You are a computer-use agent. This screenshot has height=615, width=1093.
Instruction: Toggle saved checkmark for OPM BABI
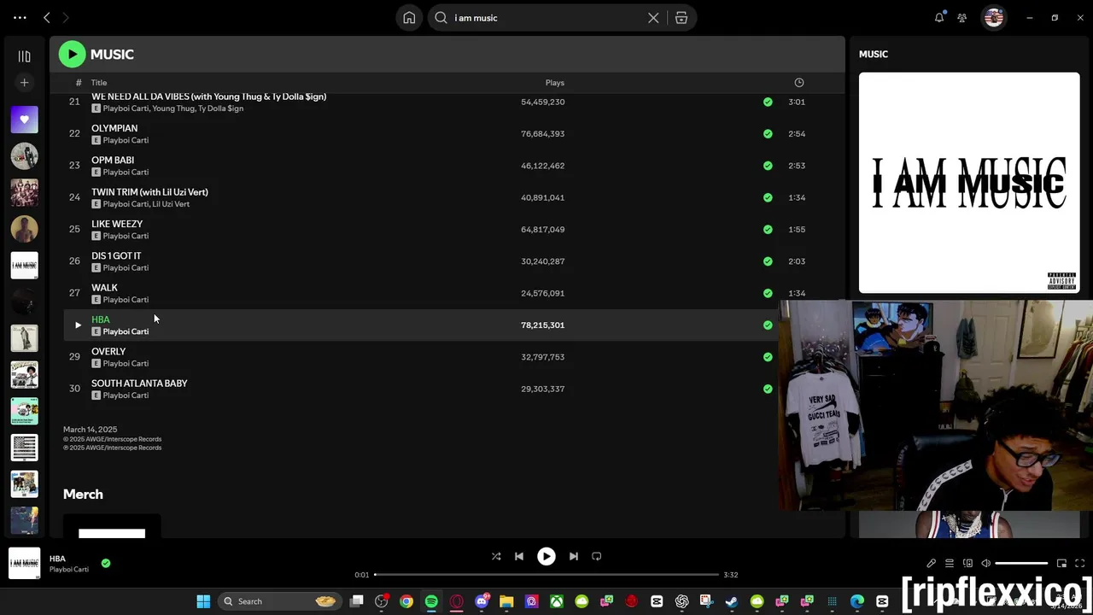pyautogui.click(x=768, y=166)
